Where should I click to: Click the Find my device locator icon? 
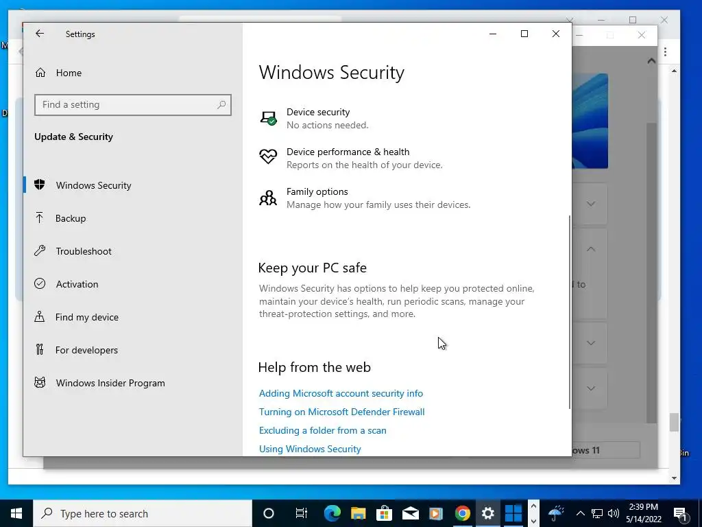[x=39, y=316]
